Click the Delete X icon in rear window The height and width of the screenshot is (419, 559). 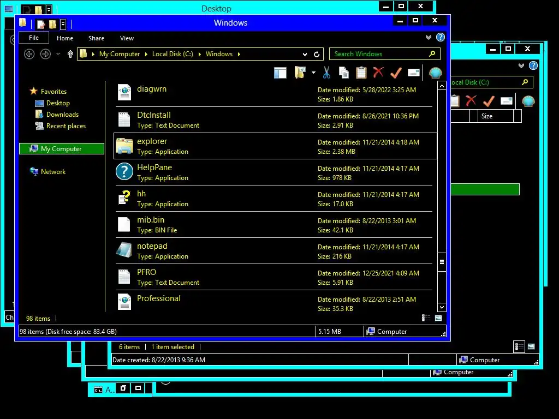[471, 101]
